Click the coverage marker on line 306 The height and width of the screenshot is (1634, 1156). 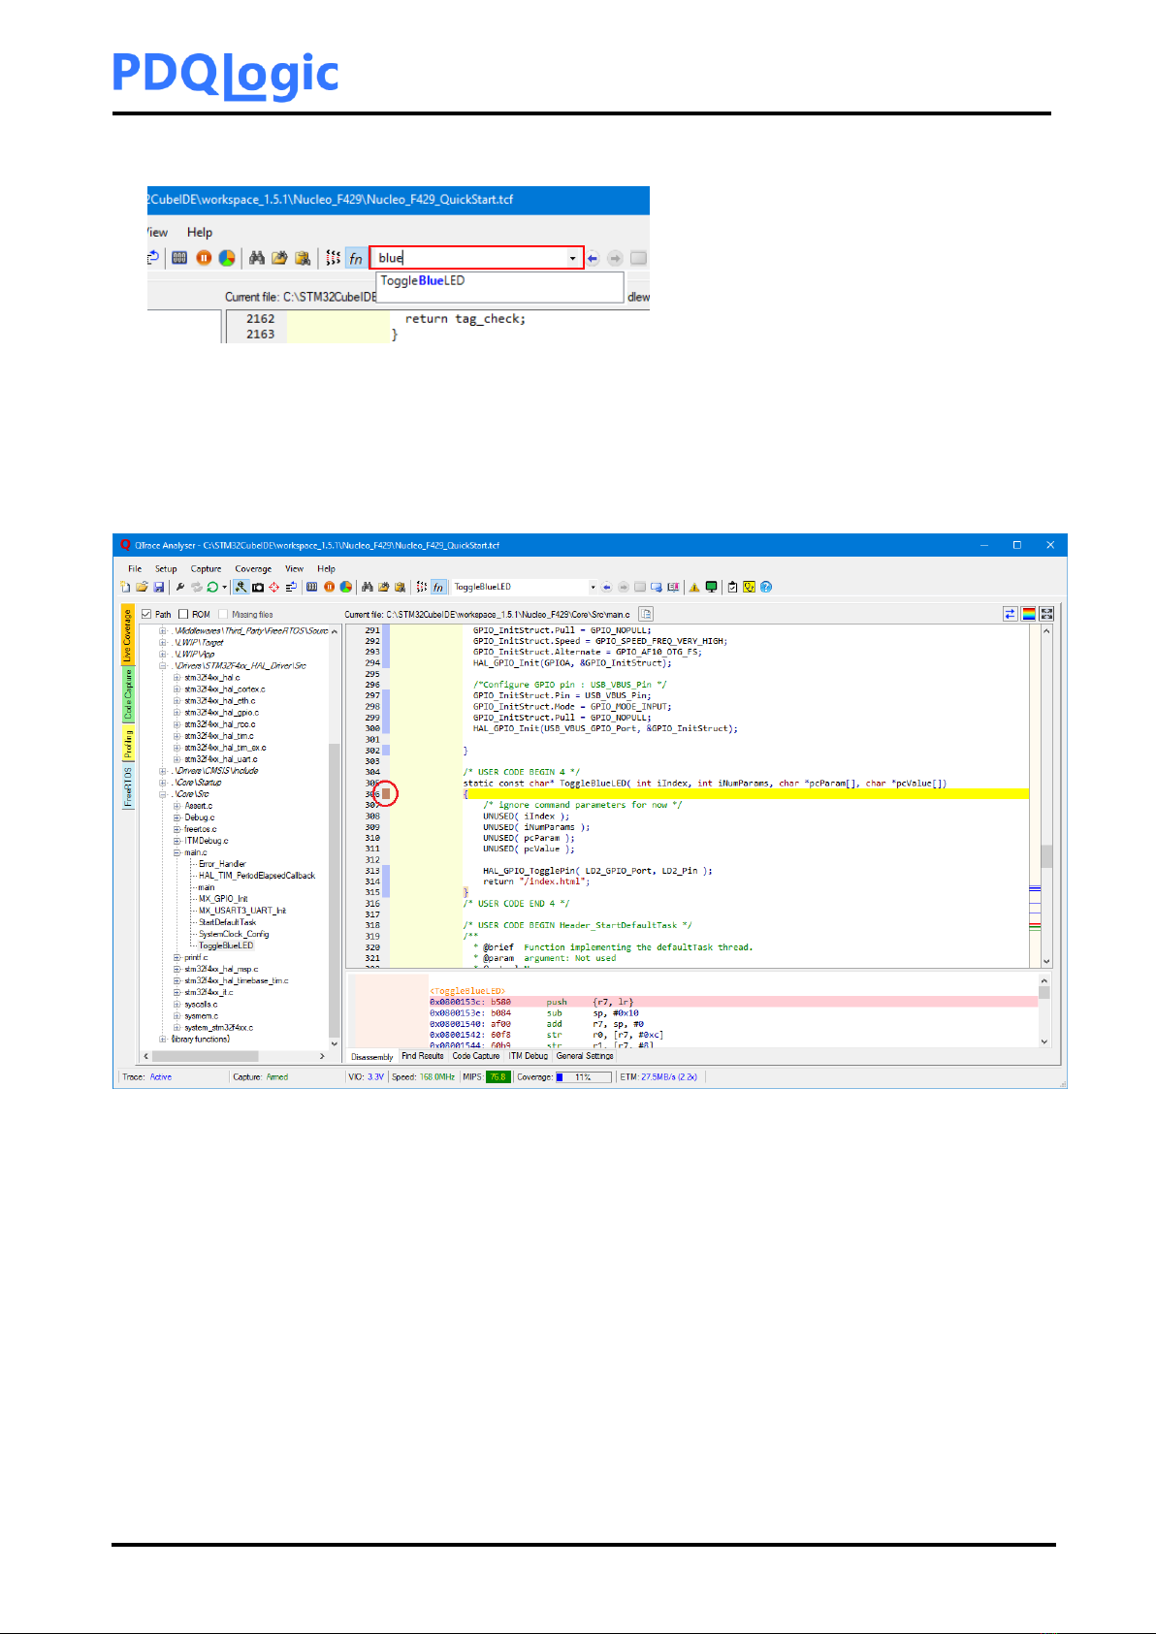(x=386, y=794)
